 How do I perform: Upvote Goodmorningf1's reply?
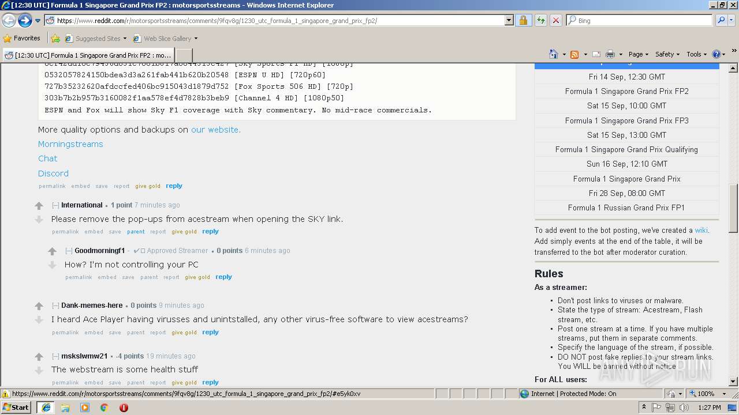pyautogui.click(x=52, y=251)
